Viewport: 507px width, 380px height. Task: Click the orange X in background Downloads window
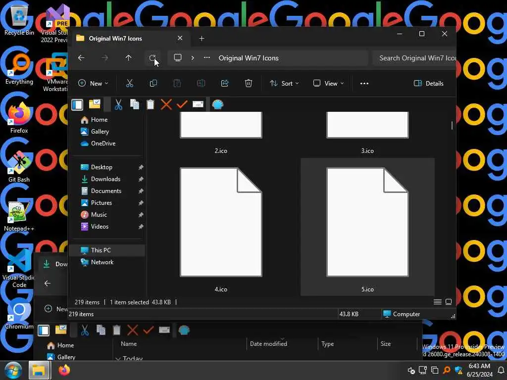133,330
